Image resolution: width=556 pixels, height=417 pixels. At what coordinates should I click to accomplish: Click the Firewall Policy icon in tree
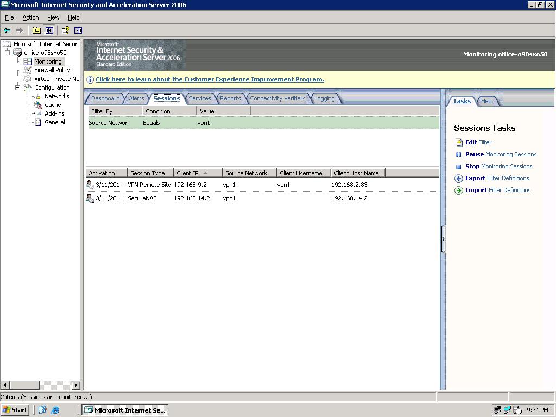point(28,70)
